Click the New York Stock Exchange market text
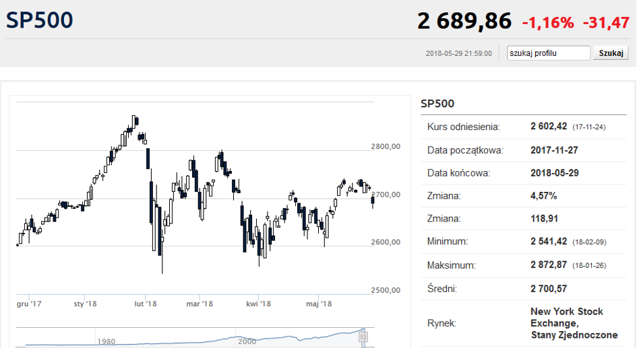The image size is (637, 348). coord(574,323)
